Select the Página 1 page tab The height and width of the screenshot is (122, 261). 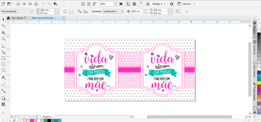[x=47, y=117]
